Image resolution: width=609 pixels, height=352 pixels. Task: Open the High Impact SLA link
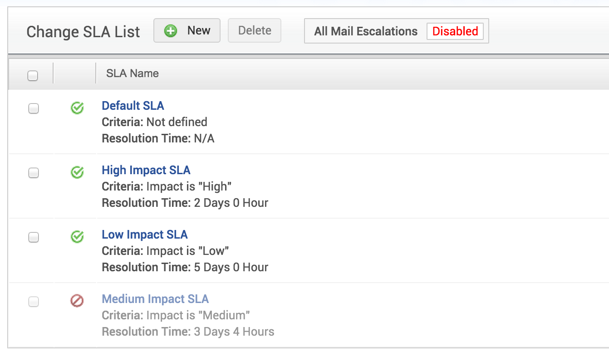coord(146,170)
